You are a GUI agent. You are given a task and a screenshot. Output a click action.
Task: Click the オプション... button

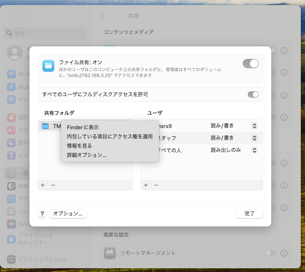68,214
